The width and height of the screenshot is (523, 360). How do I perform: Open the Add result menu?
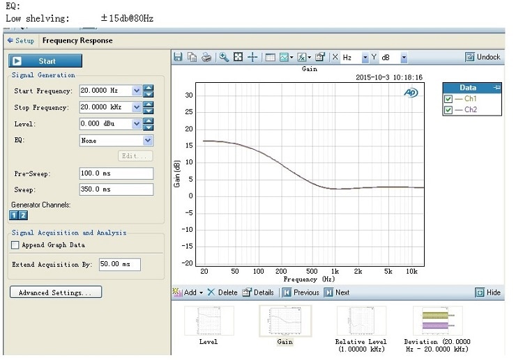tap(188, 292)
